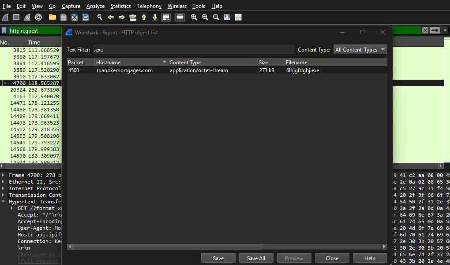Expand the GET request line
Screen dimensions: 450x265
(12, 208)
